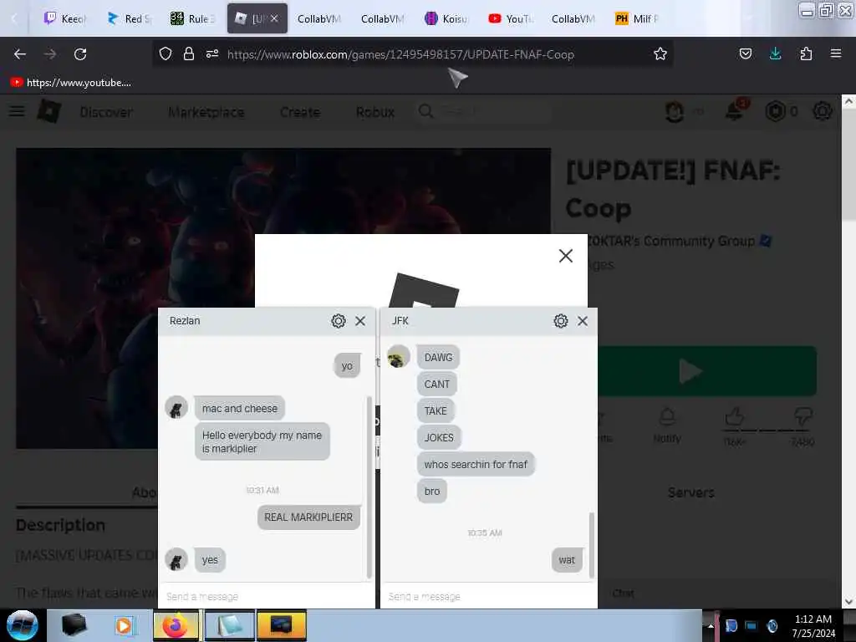This screenshot has width=856, height=642.
Task: Click the 'Hello everybody my name is markiplier' message
Action: (262, 441)
